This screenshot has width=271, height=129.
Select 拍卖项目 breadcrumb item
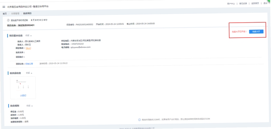click(27, 13)
